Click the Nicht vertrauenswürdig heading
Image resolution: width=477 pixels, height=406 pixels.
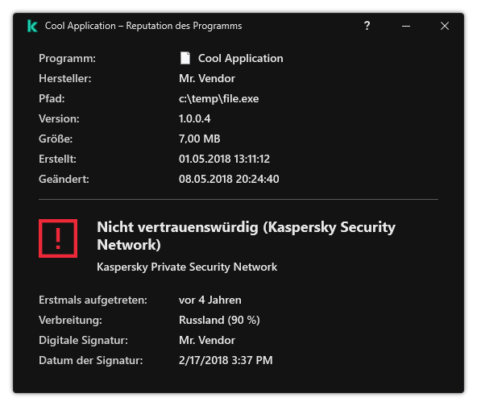point(246,236)
